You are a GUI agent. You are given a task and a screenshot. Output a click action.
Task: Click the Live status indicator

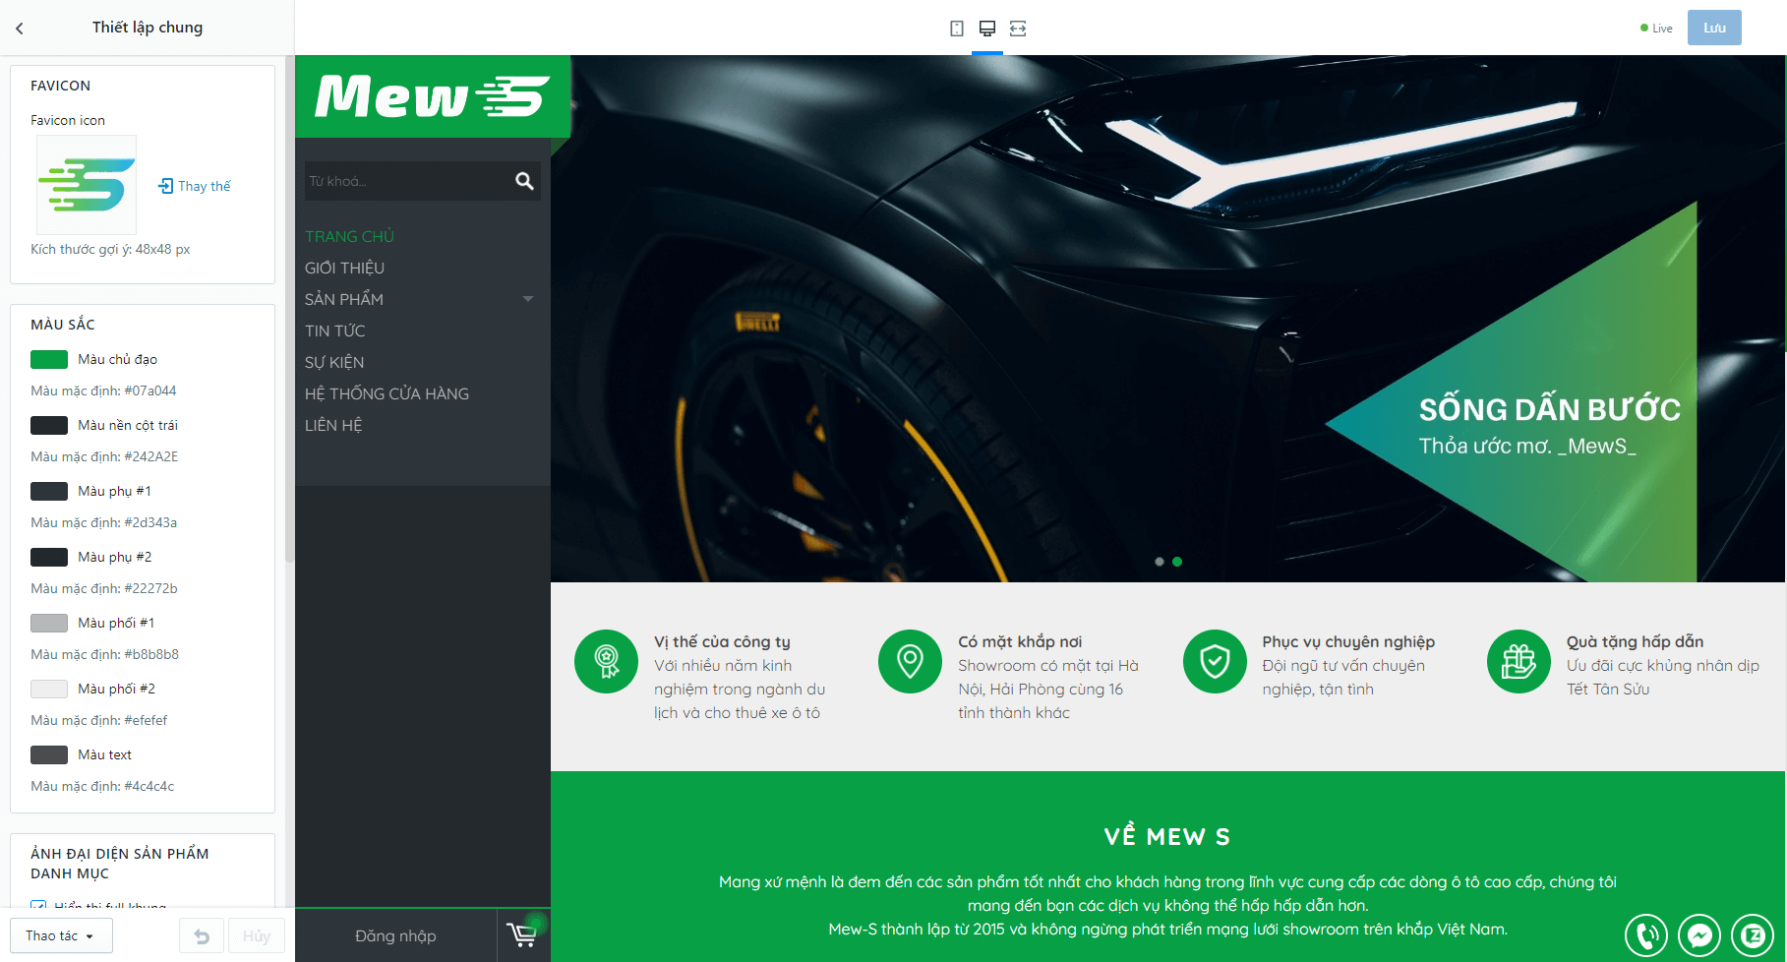(x=1656, y=29)
